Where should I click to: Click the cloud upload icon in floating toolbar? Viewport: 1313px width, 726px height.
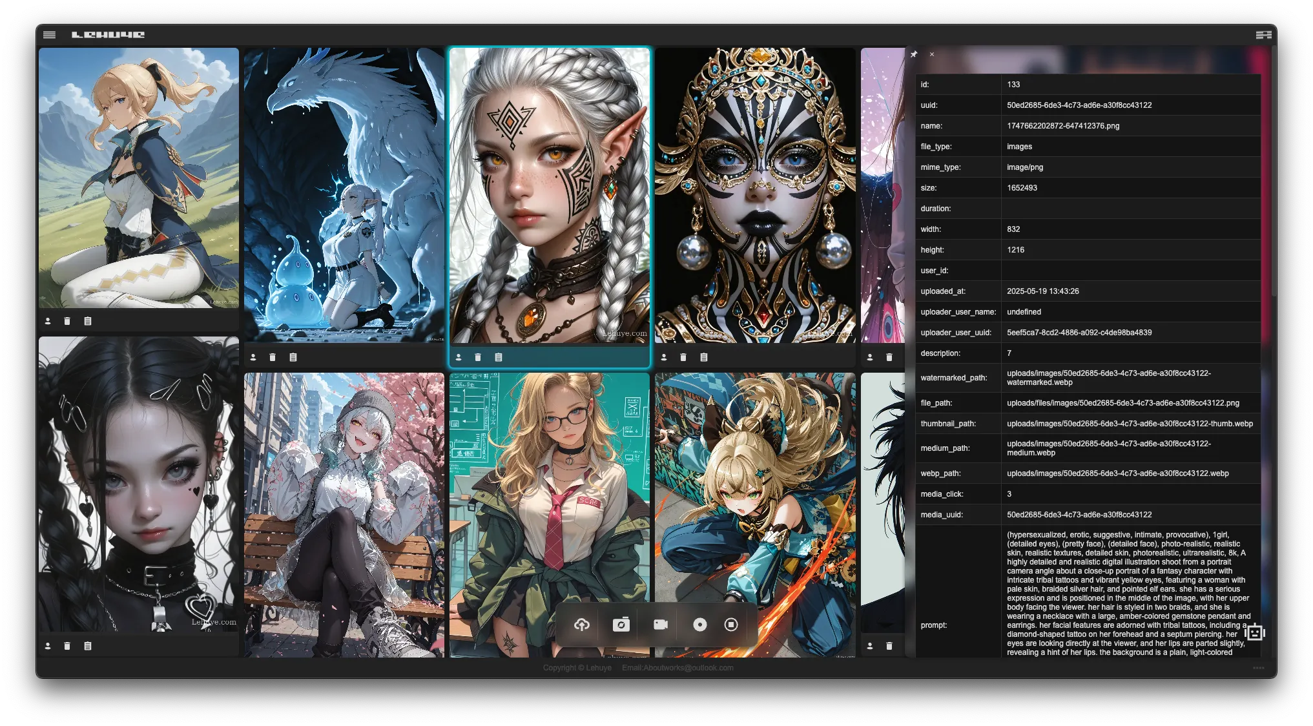click(x=582, y=625)
